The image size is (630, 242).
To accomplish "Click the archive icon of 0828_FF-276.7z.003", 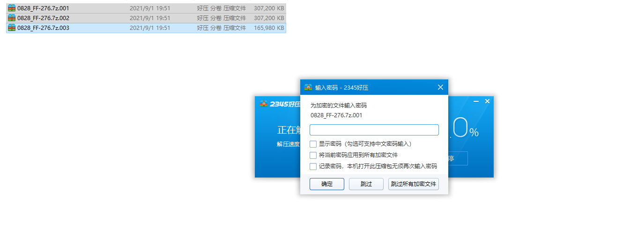I will click(12, 28).
